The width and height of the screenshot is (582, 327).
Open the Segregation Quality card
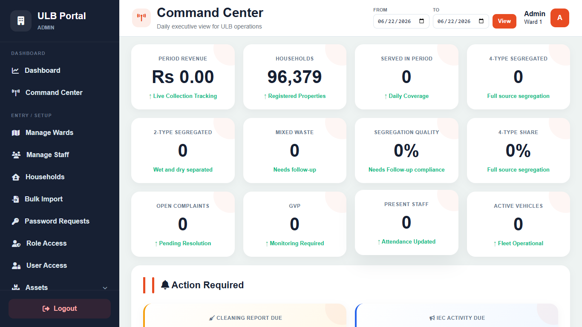click(406, 150)
